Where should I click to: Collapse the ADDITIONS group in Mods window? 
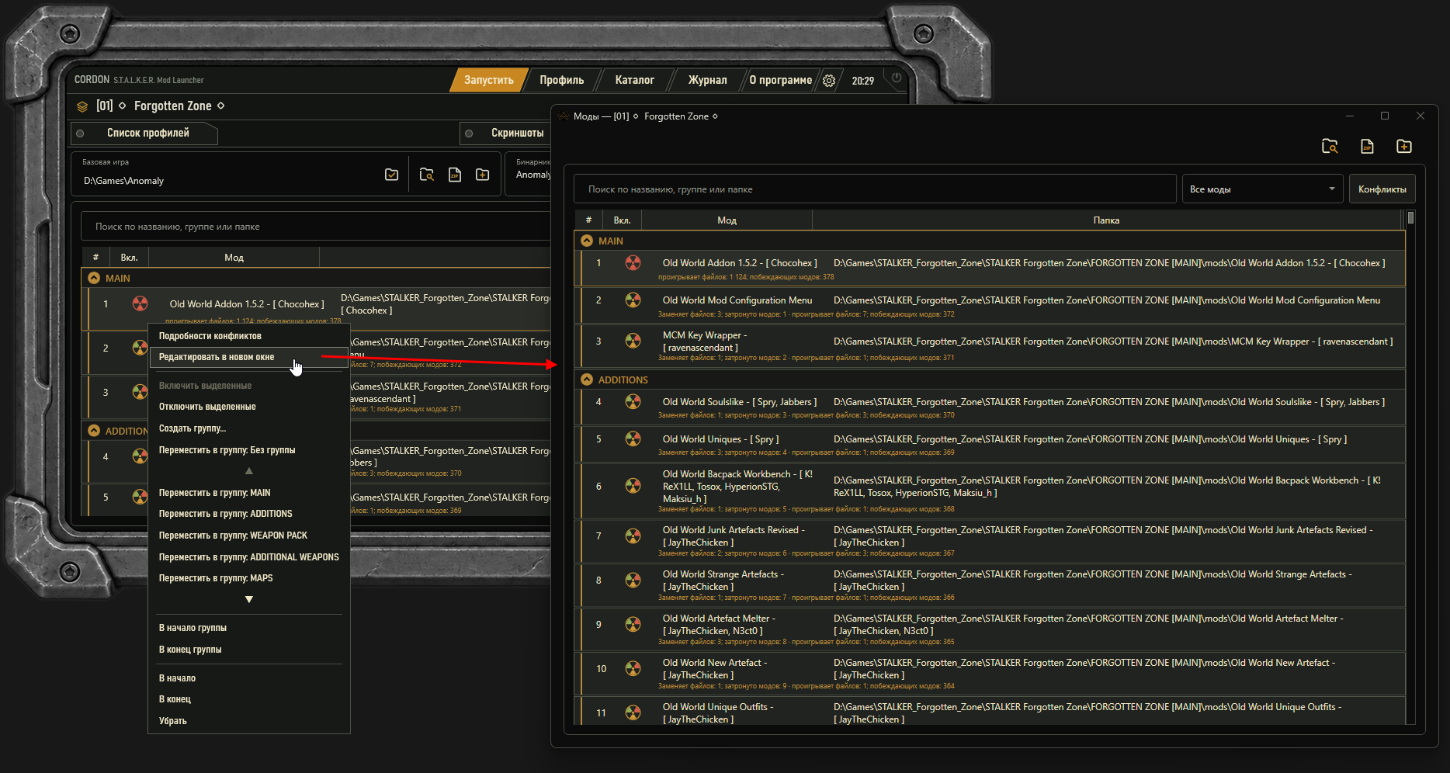pyautogui.click(x=587, y=380)
